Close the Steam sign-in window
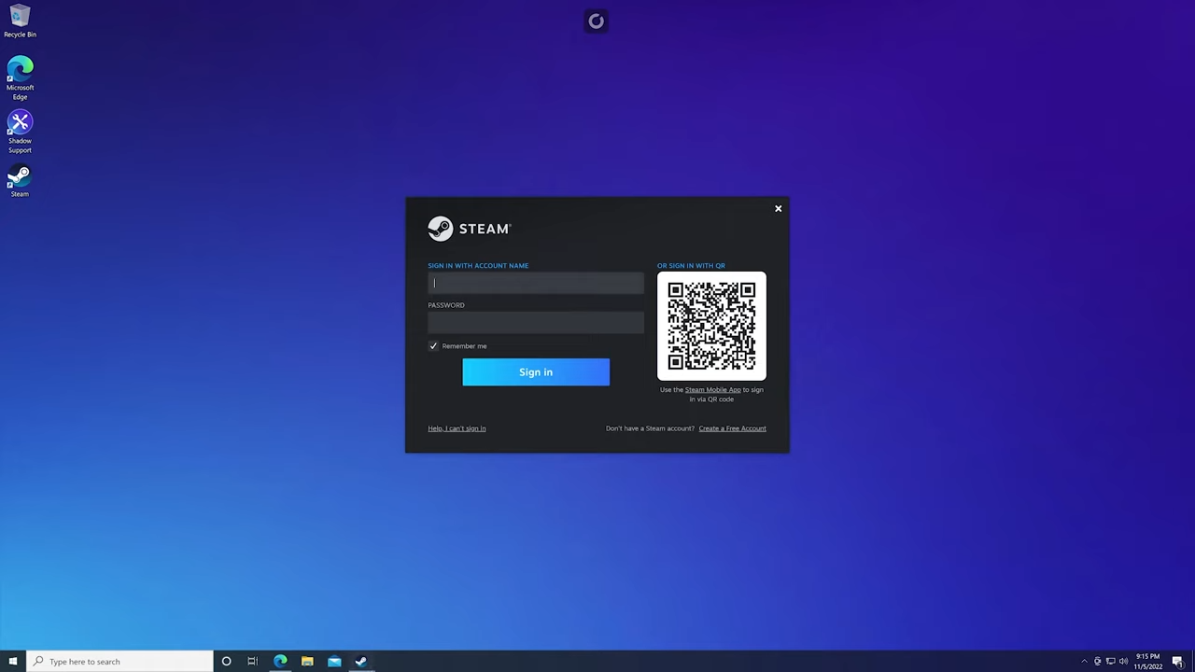 pyautogui.click(x=778, y=209)
